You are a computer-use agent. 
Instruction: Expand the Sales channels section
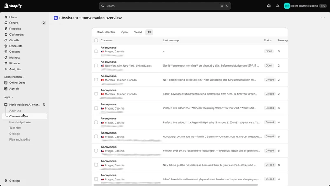tap(14, 77)
